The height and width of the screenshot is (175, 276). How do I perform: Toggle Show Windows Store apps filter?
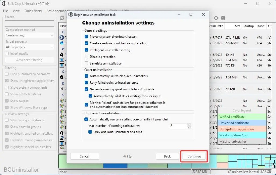(x=7, y=107)
